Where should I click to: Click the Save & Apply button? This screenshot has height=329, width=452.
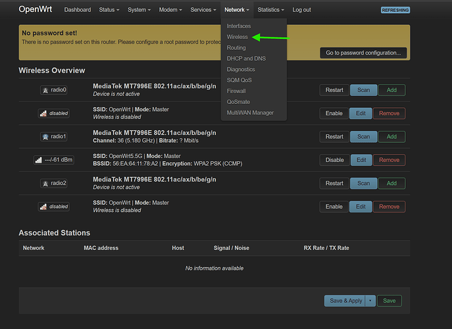point(345,301)
